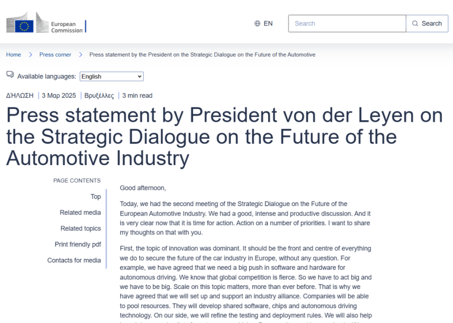The width and height of the screenshot is (453, 323).
Task: Navigate to Related topics section
Action: (x=81, y=229)
